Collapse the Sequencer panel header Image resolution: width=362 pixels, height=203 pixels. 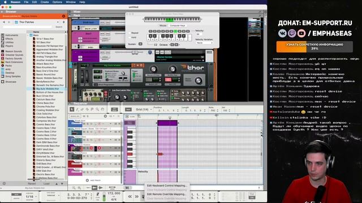tap(70, 104)
